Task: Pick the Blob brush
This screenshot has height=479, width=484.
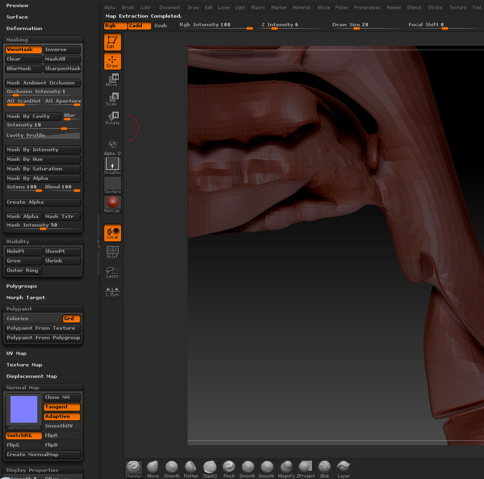Action: point(325,469)
